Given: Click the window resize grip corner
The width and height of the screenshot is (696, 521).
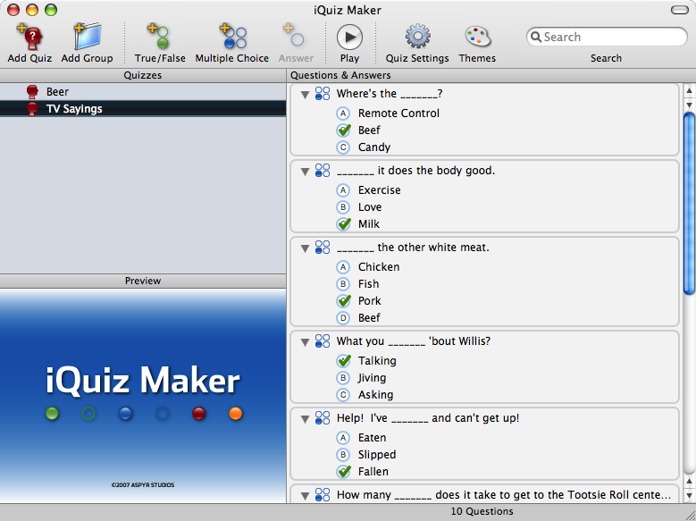Looking at the screenshot, I should click(x=690, y=515).
